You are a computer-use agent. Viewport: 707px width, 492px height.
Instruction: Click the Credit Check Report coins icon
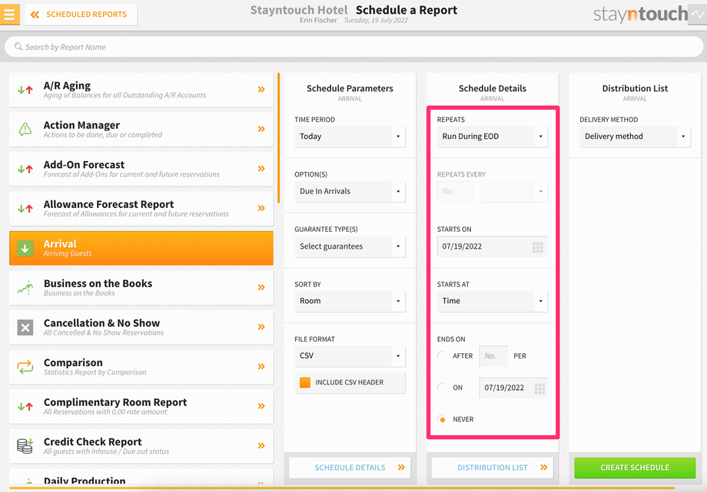point(25,446)
